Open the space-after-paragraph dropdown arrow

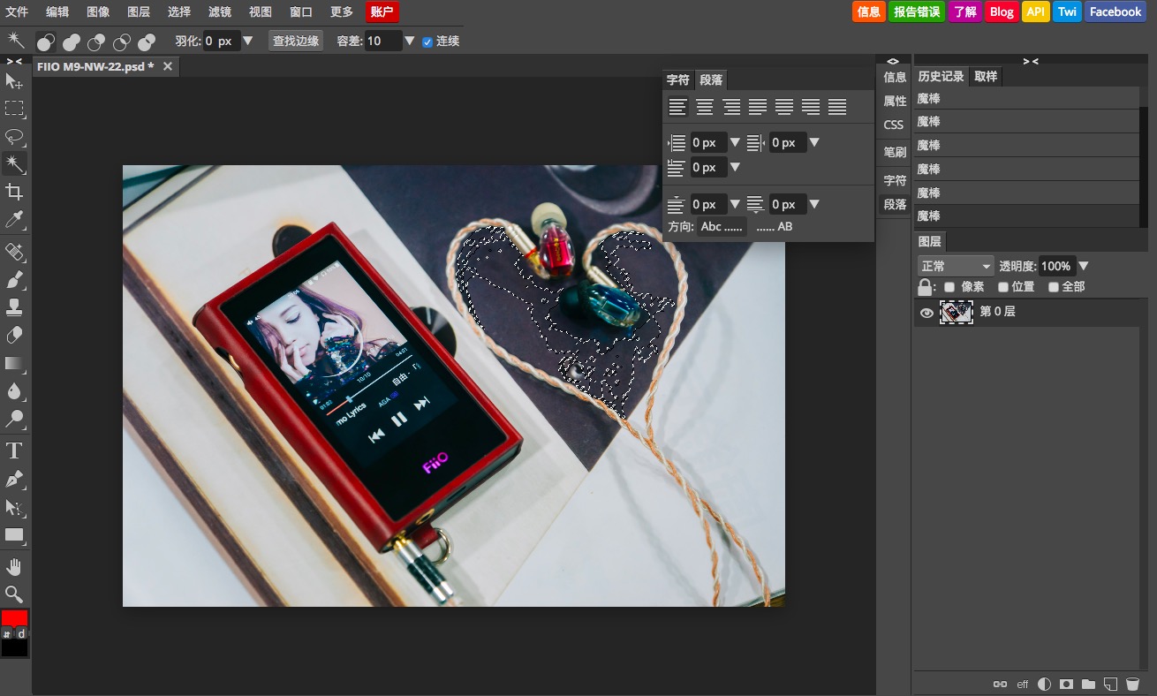814,204
